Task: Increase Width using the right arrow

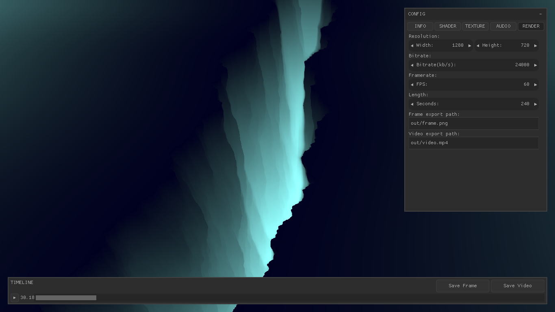Action: (470, 45)
